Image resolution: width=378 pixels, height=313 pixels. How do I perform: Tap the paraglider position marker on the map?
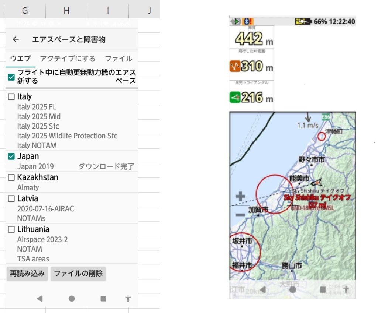pos(317,182)
